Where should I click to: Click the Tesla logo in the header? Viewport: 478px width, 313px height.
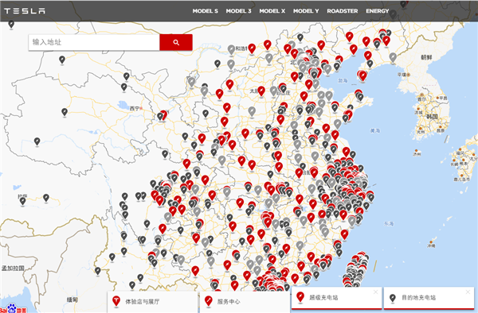point(25,11)
